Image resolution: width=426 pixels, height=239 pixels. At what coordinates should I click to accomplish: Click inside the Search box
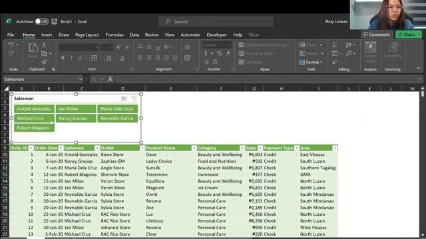pos(216,21)
